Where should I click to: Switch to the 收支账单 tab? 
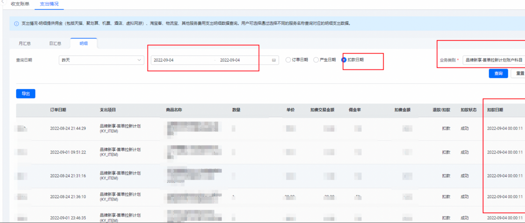pyautogui.click(x=20, y=4)
